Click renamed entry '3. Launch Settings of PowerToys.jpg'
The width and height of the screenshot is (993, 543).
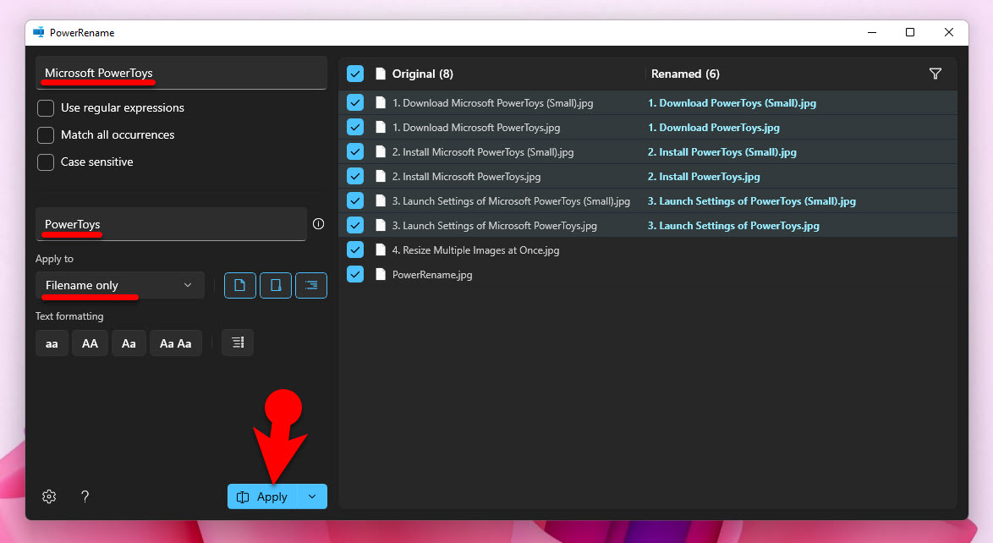click(733, 226)
